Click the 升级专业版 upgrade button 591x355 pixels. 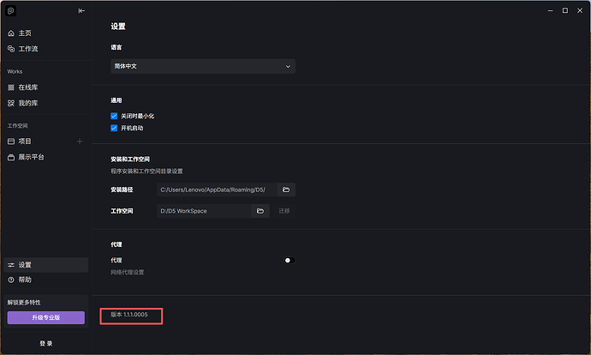tap(46, 317)
